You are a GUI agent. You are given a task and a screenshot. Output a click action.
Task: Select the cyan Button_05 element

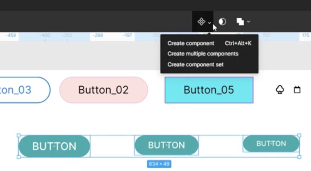[209, 90]
